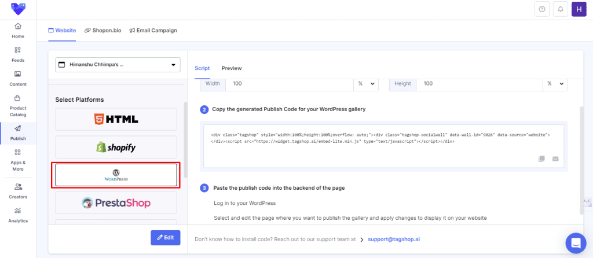Screen dimensions: 593x258
Task: Open the Height unit dropdown
Action: click(554, 84)
